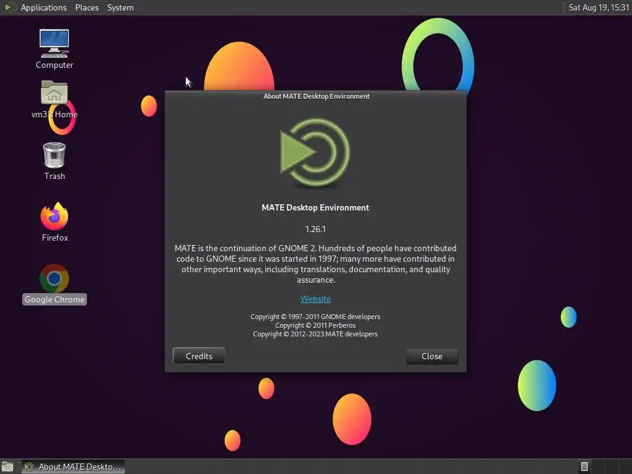632x474 pixels.
Task: Open the Places menu
Action: [86, 7]
